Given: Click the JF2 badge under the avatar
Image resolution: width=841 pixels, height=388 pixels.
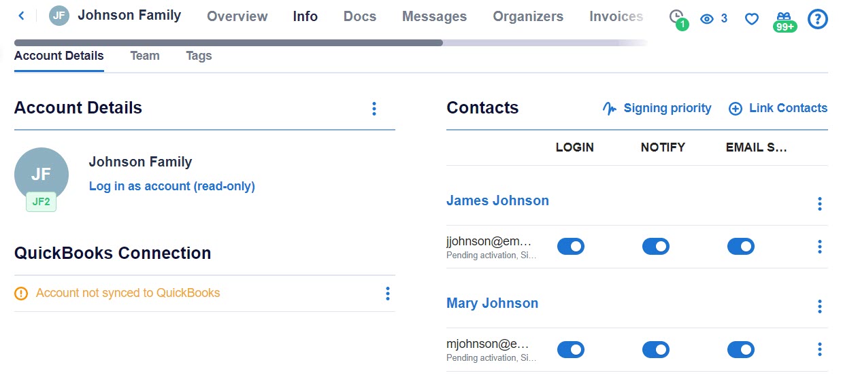Looking at the screenshot, I should pyautogui.click(x=41, y=202).
